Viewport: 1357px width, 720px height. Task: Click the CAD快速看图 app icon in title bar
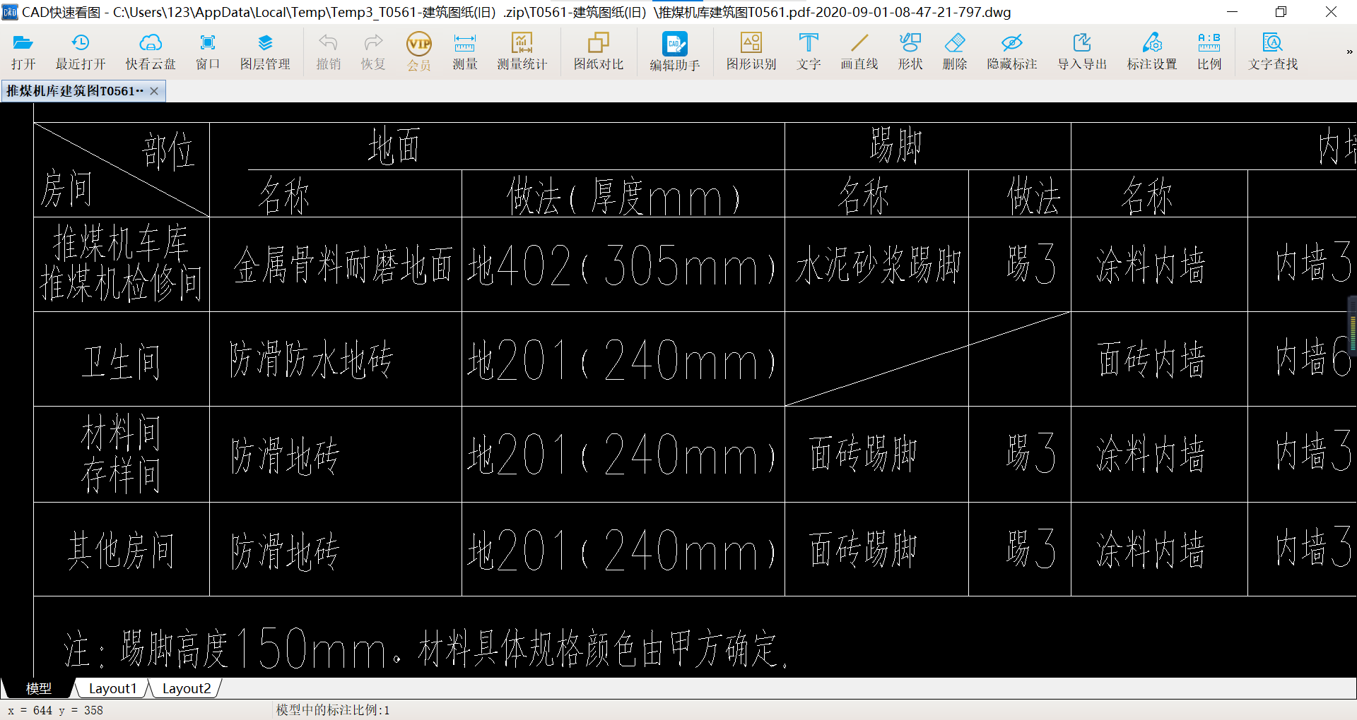click(x=10, y=12)
